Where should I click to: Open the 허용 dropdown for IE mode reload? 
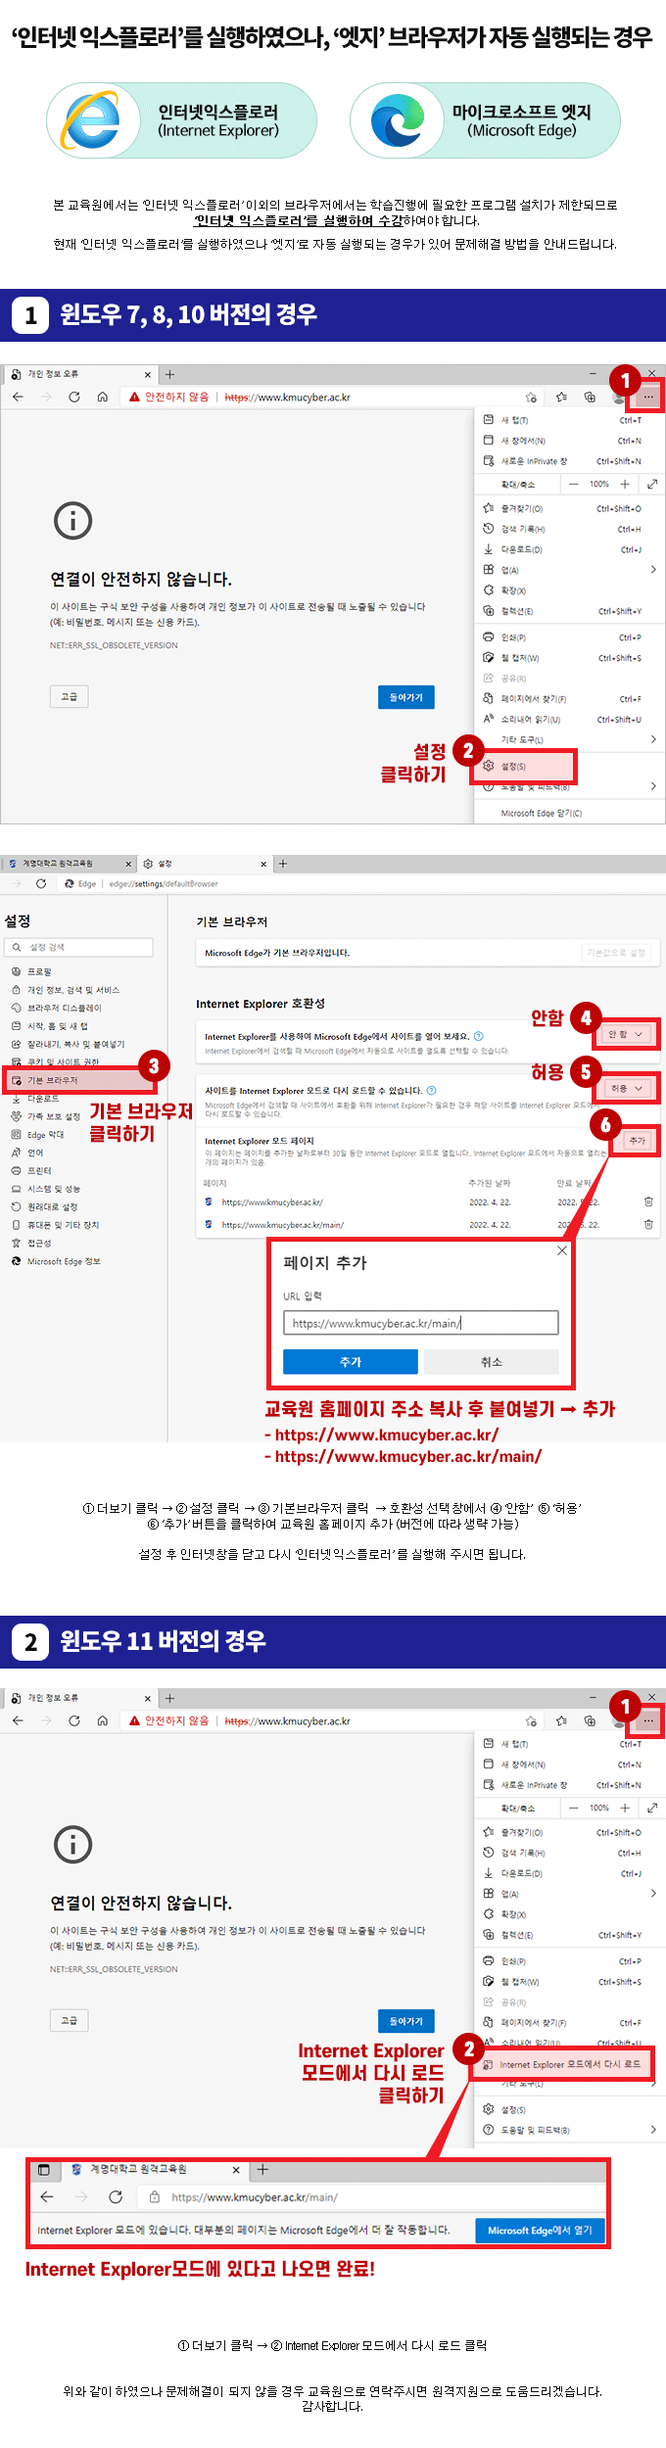click(x=627, y=1088)
